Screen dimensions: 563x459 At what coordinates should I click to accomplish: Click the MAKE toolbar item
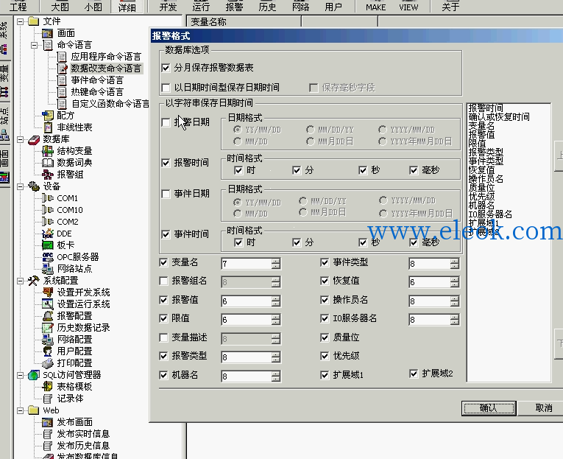click(376, 7)
